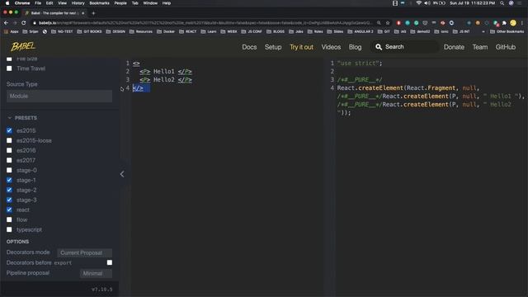Screen dimensions: 528x297
Task: Open the Other Bookmarks folder
Action: coord(507,31)
